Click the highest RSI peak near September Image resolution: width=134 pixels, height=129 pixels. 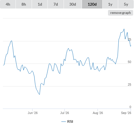124,29
